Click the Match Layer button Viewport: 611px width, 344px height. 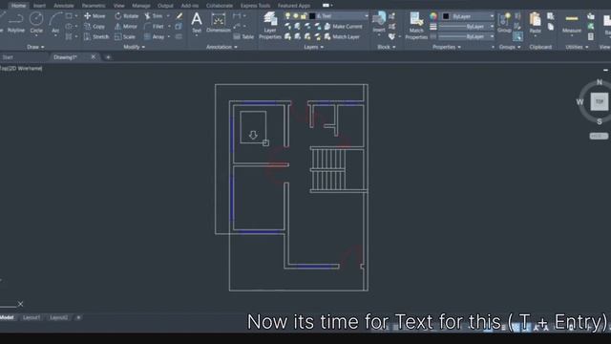pyautogui.click(x=342, y=36)
